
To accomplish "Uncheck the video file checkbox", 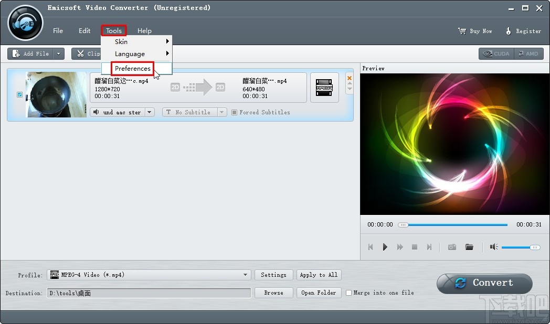I will 19,94.
